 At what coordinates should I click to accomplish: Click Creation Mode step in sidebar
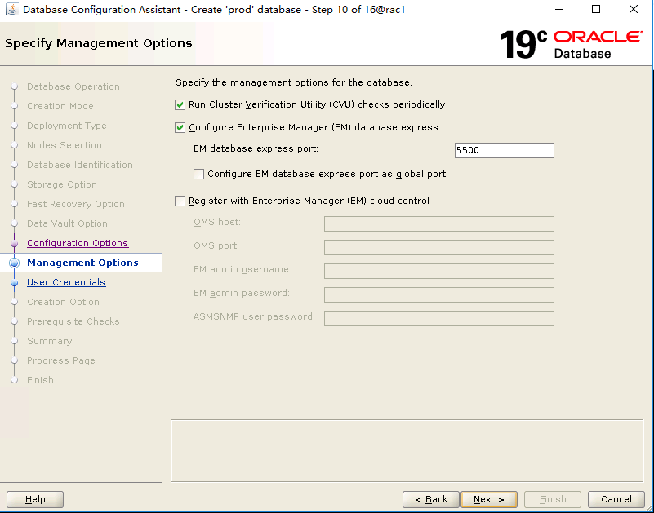pyautogui.click(x=60, y=106)
